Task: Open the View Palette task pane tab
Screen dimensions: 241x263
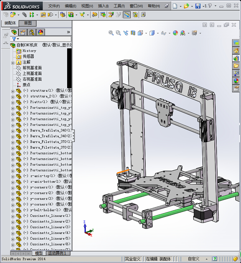Action: point(236,73)
